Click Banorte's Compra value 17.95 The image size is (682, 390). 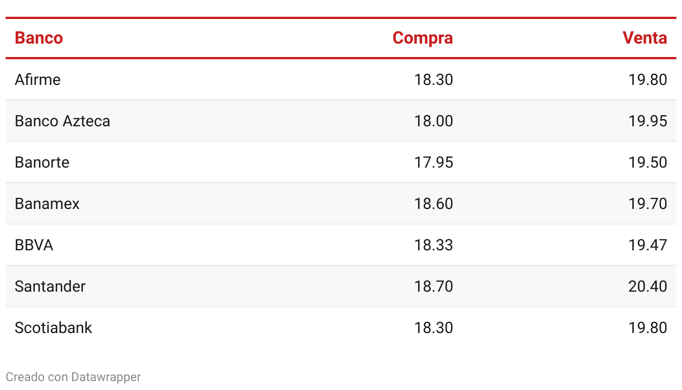434,162
